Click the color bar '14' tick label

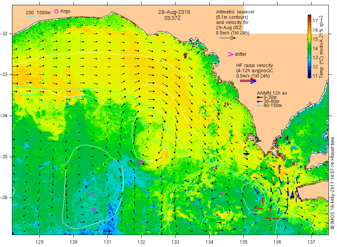tap(315, 49)
